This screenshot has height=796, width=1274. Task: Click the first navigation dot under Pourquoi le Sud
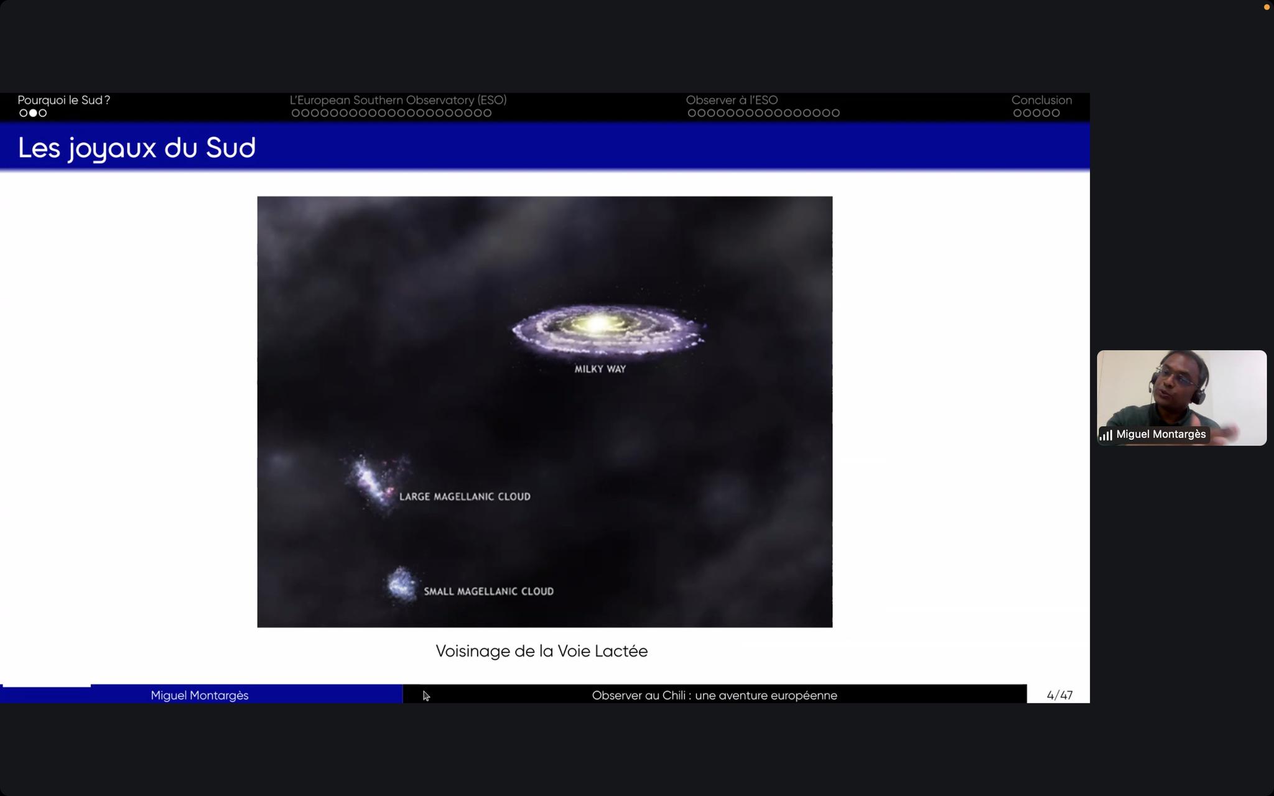point(24,113)
